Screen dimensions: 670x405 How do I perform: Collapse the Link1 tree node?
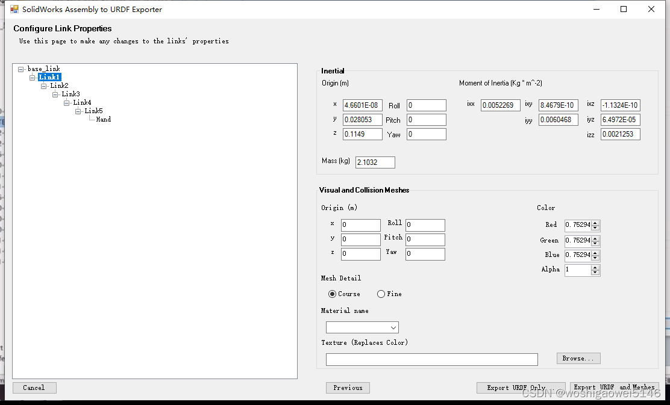tap(32, 78)
